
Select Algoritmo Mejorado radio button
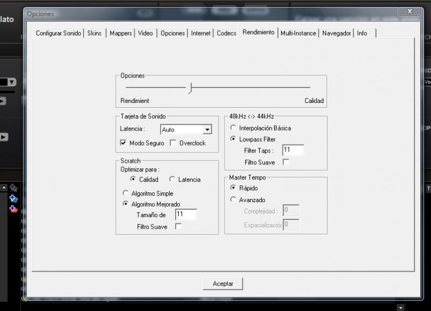(x=126, y=204)
